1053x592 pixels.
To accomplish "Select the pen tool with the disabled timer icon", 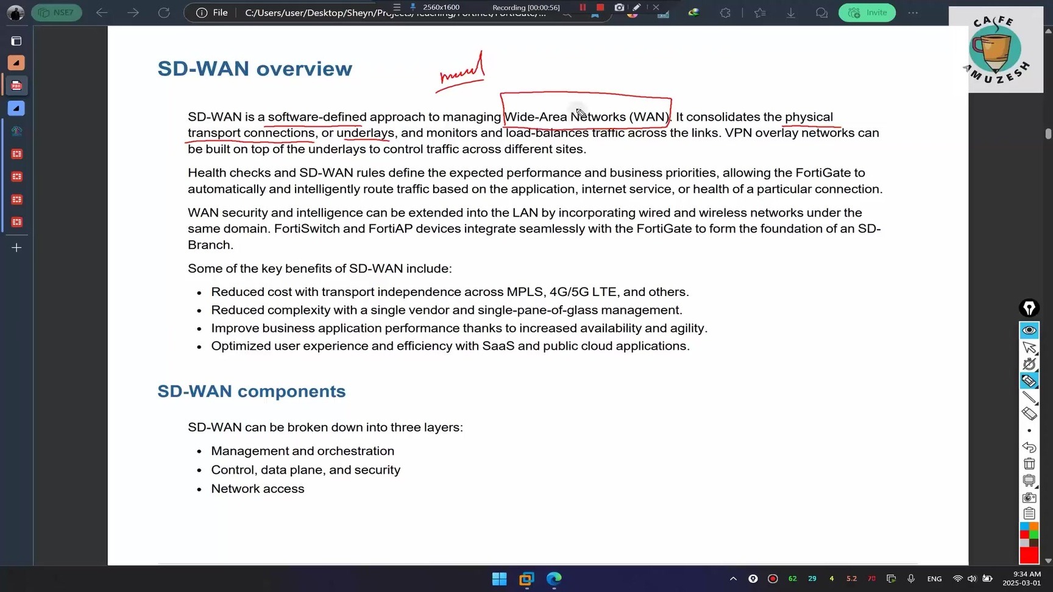I will click(1029, 364).
